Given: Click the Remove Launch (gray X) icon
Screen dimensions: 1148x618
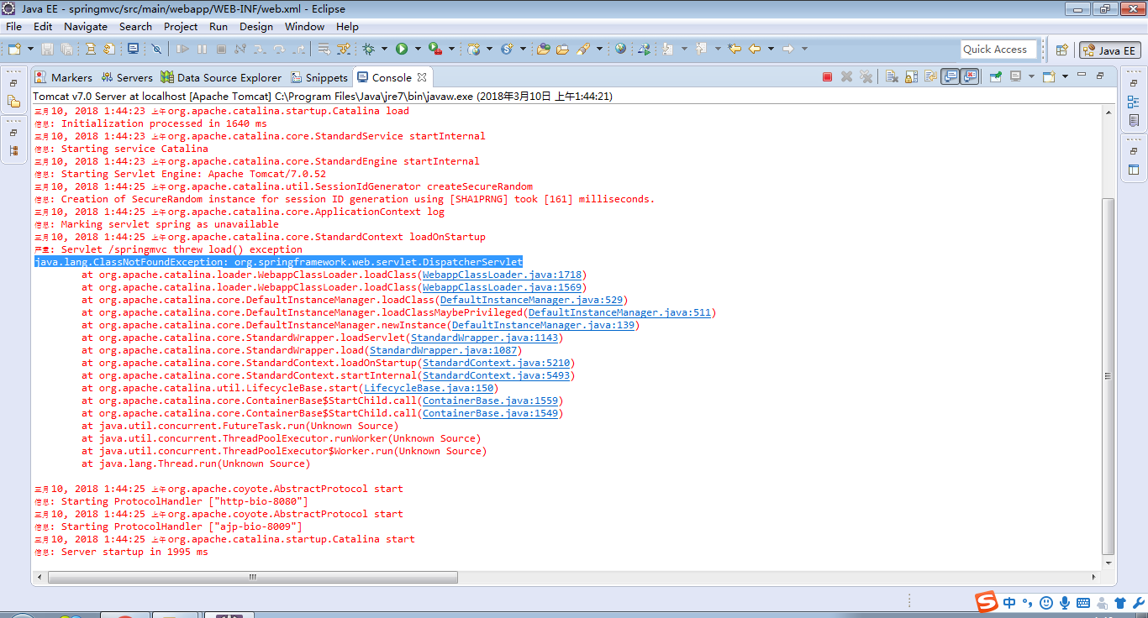Looking at the screenshot, I should tap(846, 76).
